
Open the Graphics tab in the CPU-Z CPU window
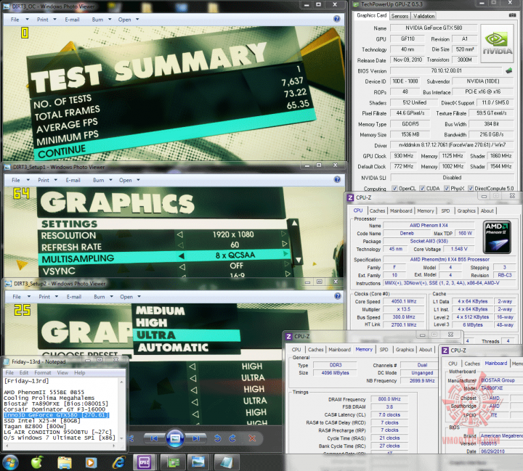(x=466, y=210)
